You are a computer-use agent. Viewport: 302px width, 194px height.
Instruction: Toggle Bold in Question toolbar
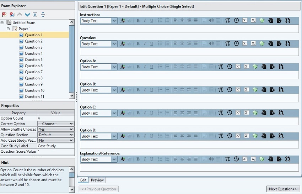coord(138,44)
